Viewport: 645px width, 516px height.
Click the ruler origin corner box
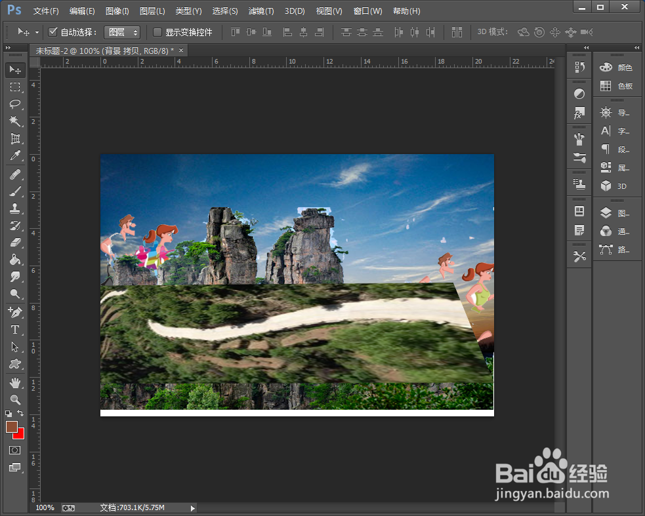[35, 62]
